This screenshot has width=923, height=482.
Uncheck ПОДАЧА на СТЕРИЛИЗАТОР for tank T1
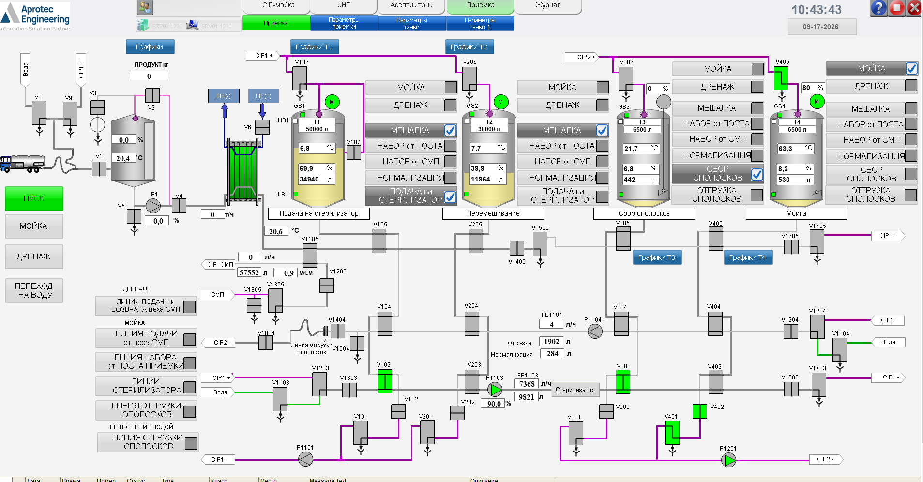[x=450, y=197]
